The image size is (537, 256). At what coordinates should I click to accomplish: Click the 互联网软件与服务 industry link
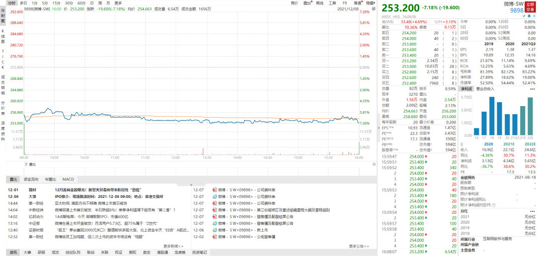pos(497,239)
